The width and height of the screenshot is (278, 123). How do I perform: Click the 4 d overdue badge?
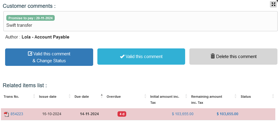coord(122,114)
